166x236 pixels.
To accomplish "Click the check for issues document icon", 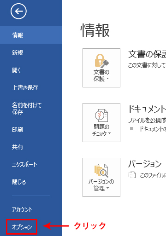I will coord(101,115).
